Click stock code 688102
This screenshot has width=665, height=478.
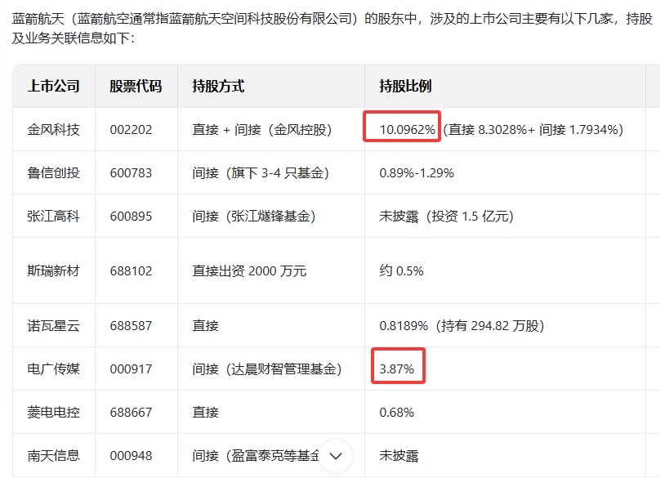(x=131, y=271)
